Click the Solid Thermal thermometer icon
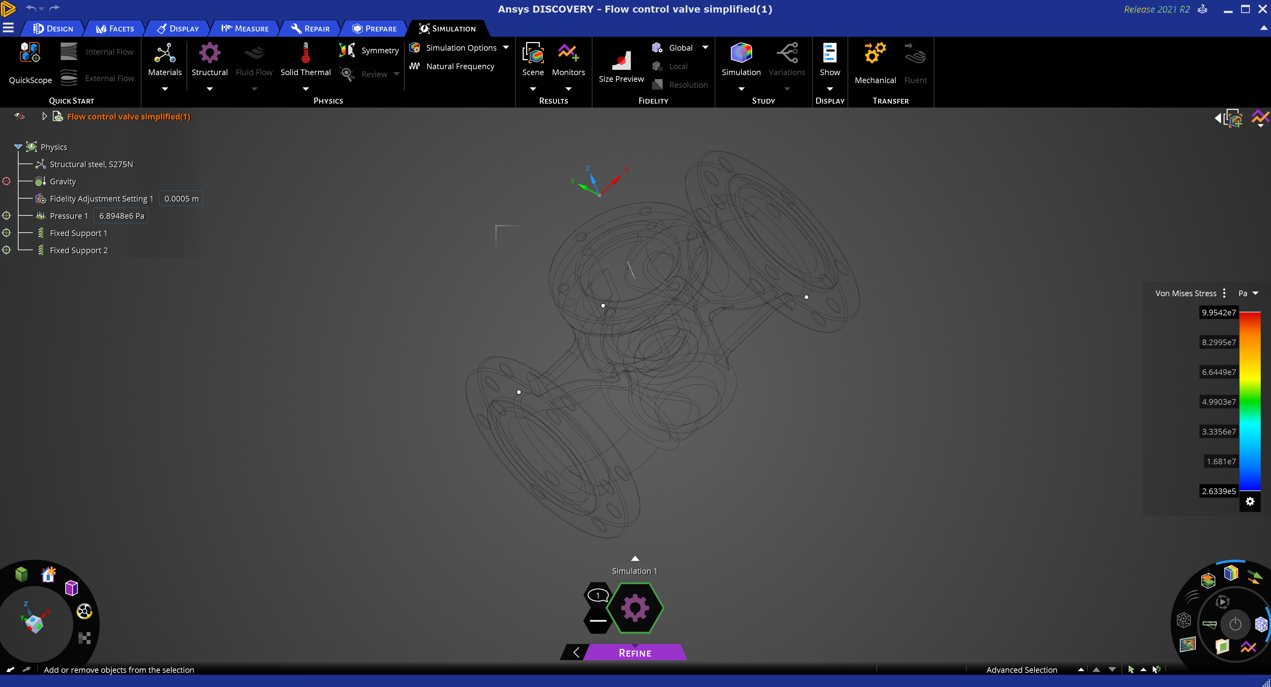The height and width of the screenshot is (687, 1271). click(305, 53)
